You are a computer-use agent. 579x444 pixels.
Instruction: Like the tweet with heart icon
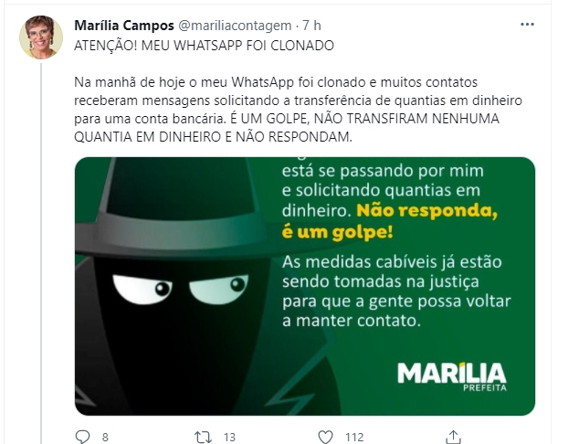pyautogui.click(x=326, y=437)
